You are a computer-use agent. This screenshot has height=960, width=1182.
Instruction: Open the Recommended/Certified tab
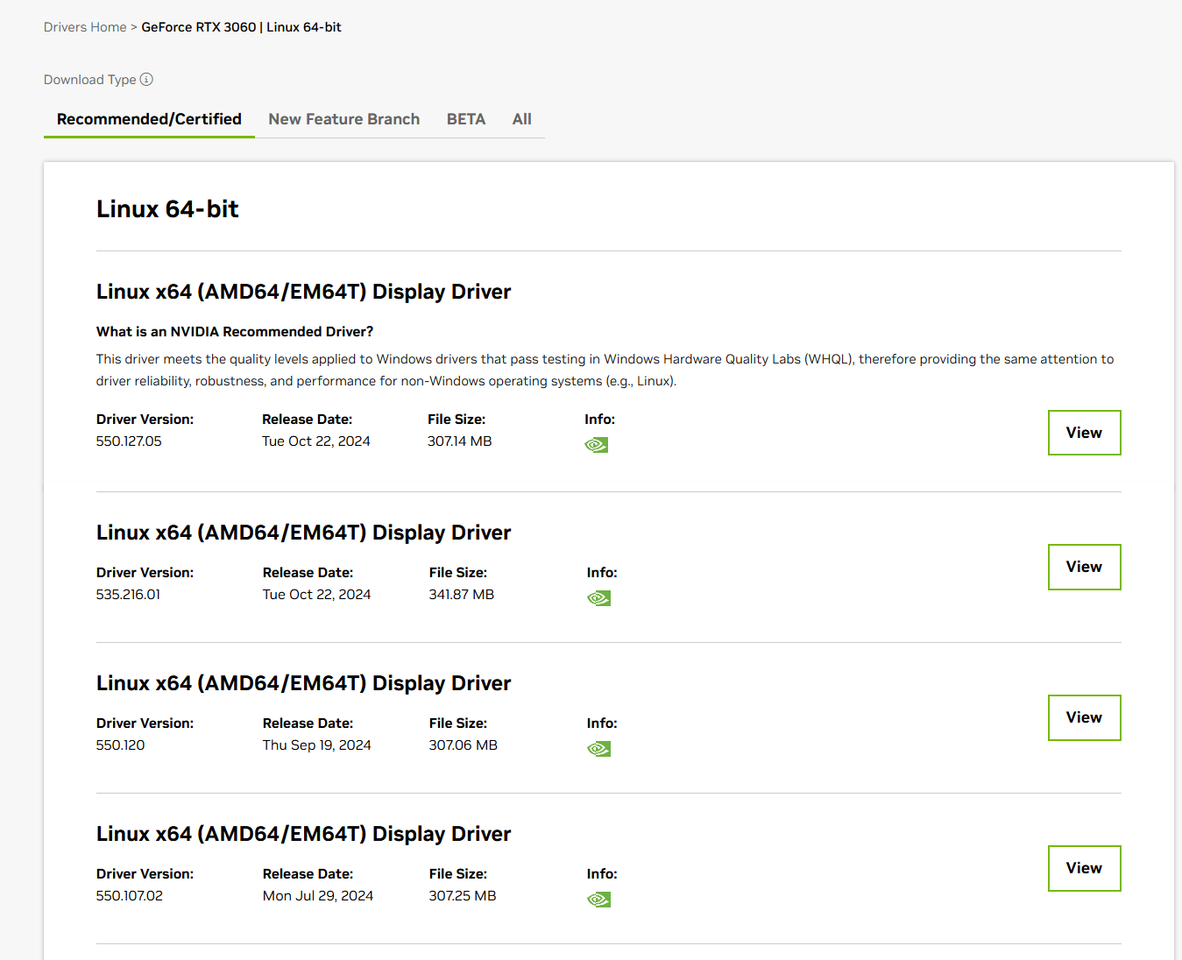coord(149,119)
